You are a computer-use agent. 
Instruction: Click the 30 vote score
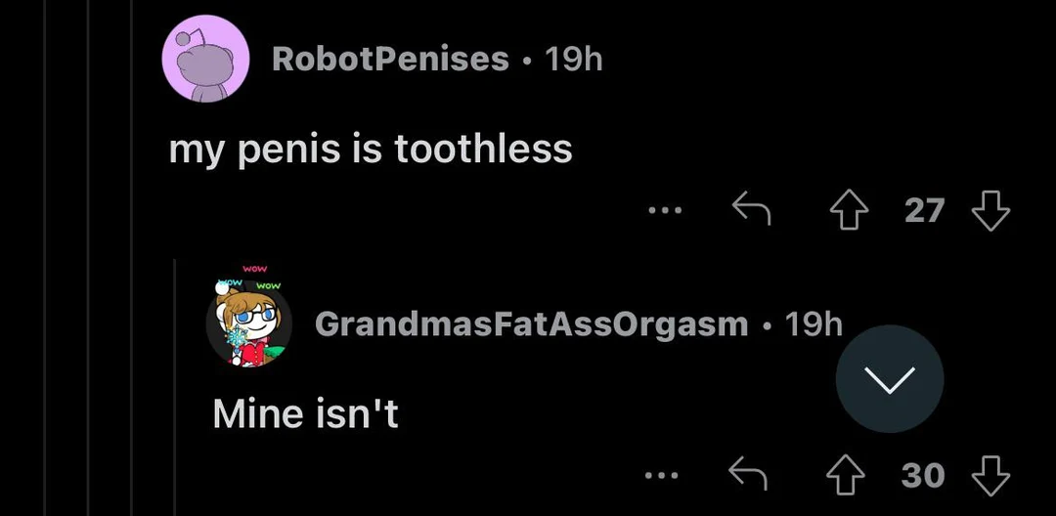923,475
